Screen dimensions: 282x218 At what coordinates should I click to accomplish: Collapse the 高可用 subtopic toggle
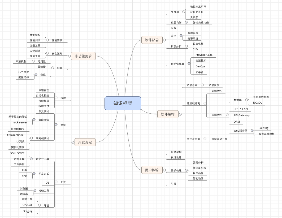coord(184,12)
